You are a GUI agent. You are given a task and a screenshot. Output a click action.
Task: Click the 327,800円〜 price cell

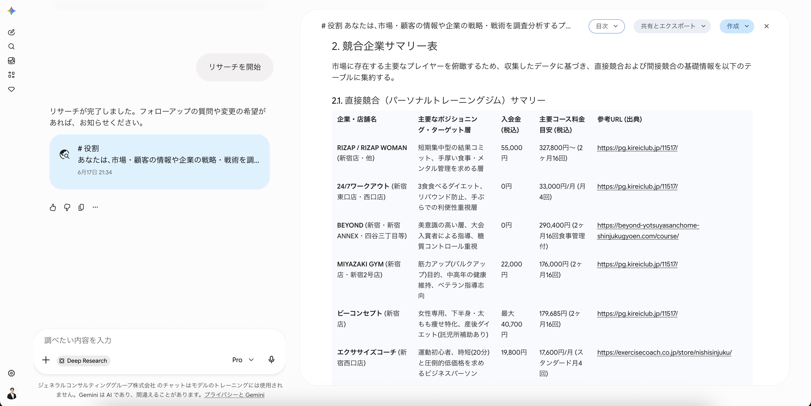pos(561,153)
